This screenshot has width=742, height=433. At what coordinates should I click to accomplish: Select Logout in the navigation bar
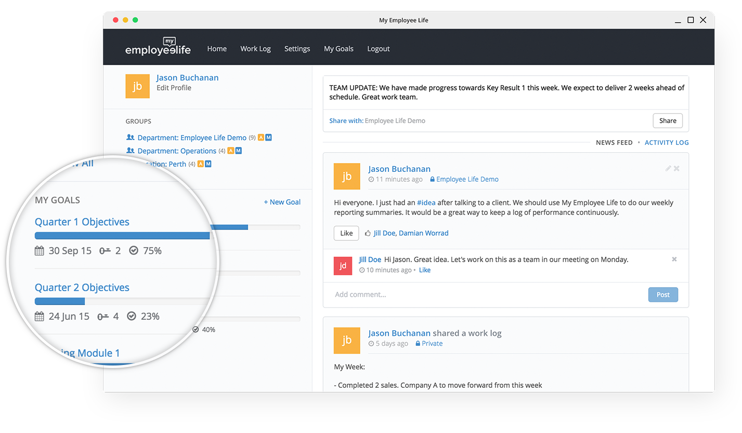point(379,49)
